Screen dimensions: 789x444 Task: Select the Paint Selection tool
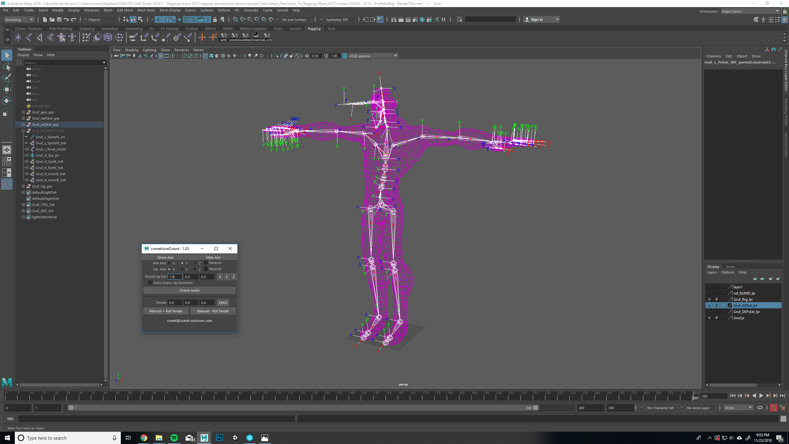point(6,78)
